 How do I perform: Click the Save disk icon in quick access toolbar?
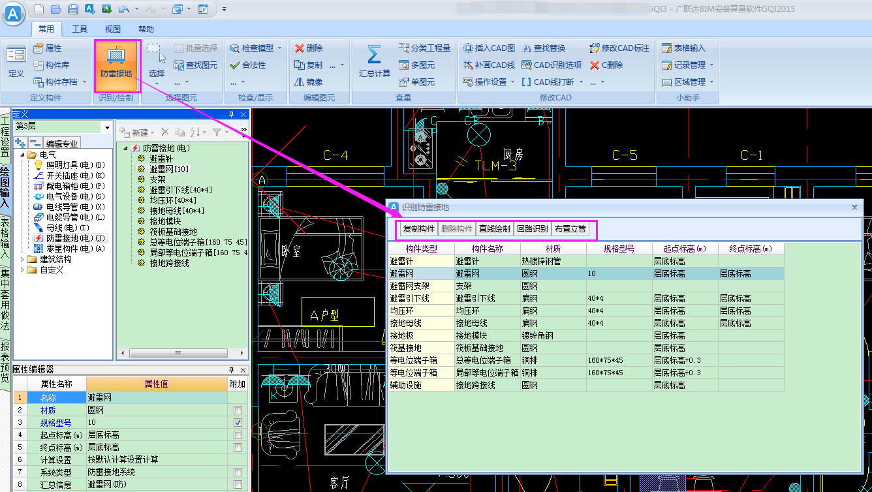[73, 9]
